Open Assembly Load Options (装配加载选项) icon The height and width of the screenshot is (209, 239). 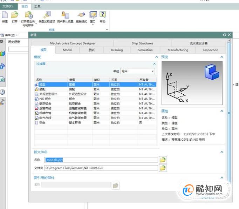47,15
